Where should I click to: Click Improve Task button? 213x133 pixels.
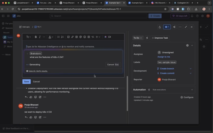(160, 38)
